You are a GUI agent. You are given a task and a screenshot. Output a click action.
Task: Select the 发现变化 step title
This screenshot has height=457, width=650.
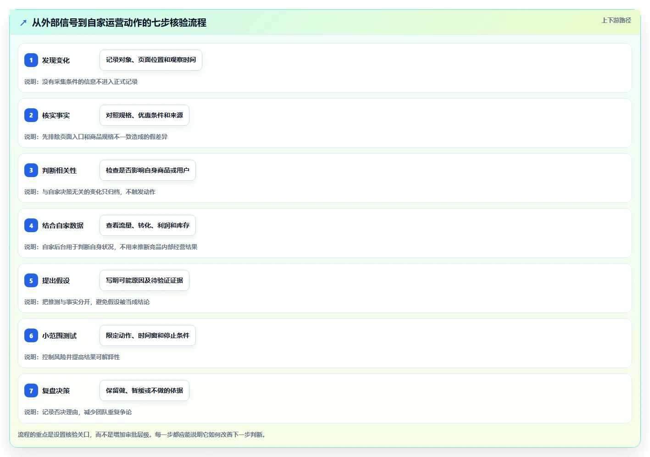[x=56, y=60]
